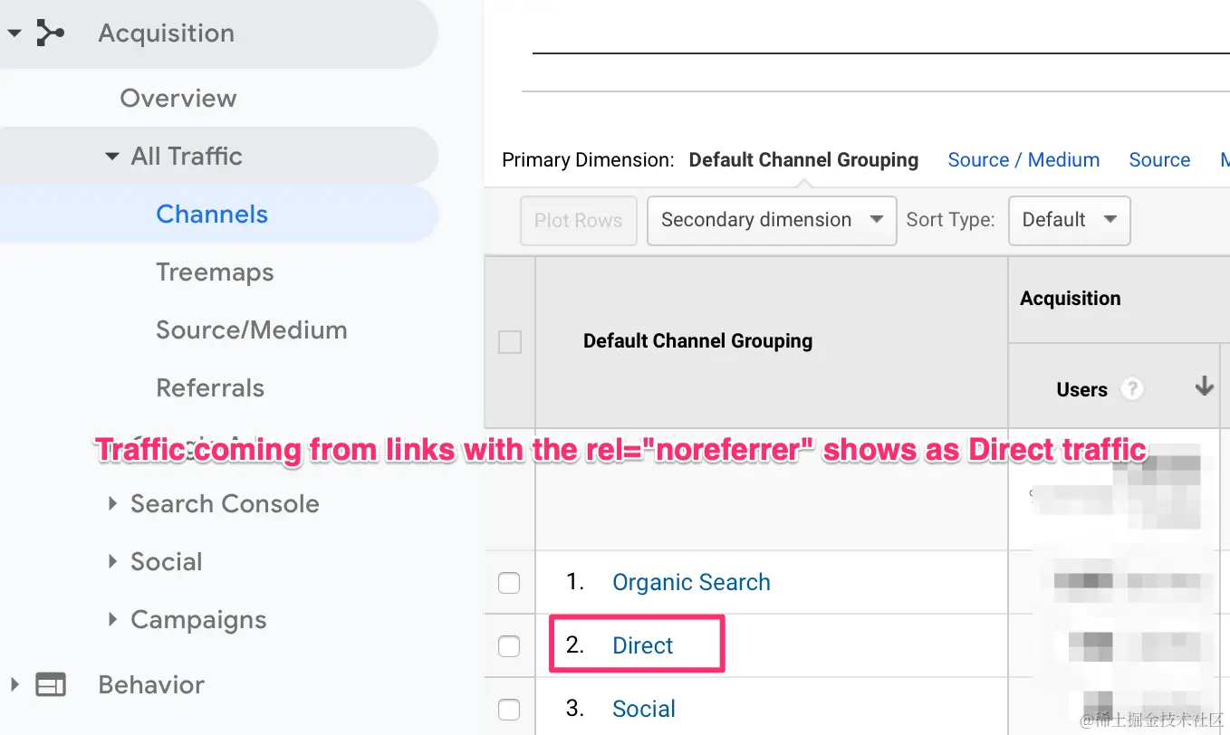Expand the Campaigns section arrow
1230x735 pixels.
(113, 619)
